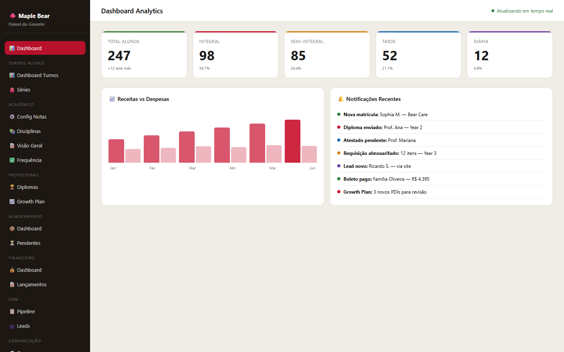Open the Leads section in CRM

pos(23,326)
